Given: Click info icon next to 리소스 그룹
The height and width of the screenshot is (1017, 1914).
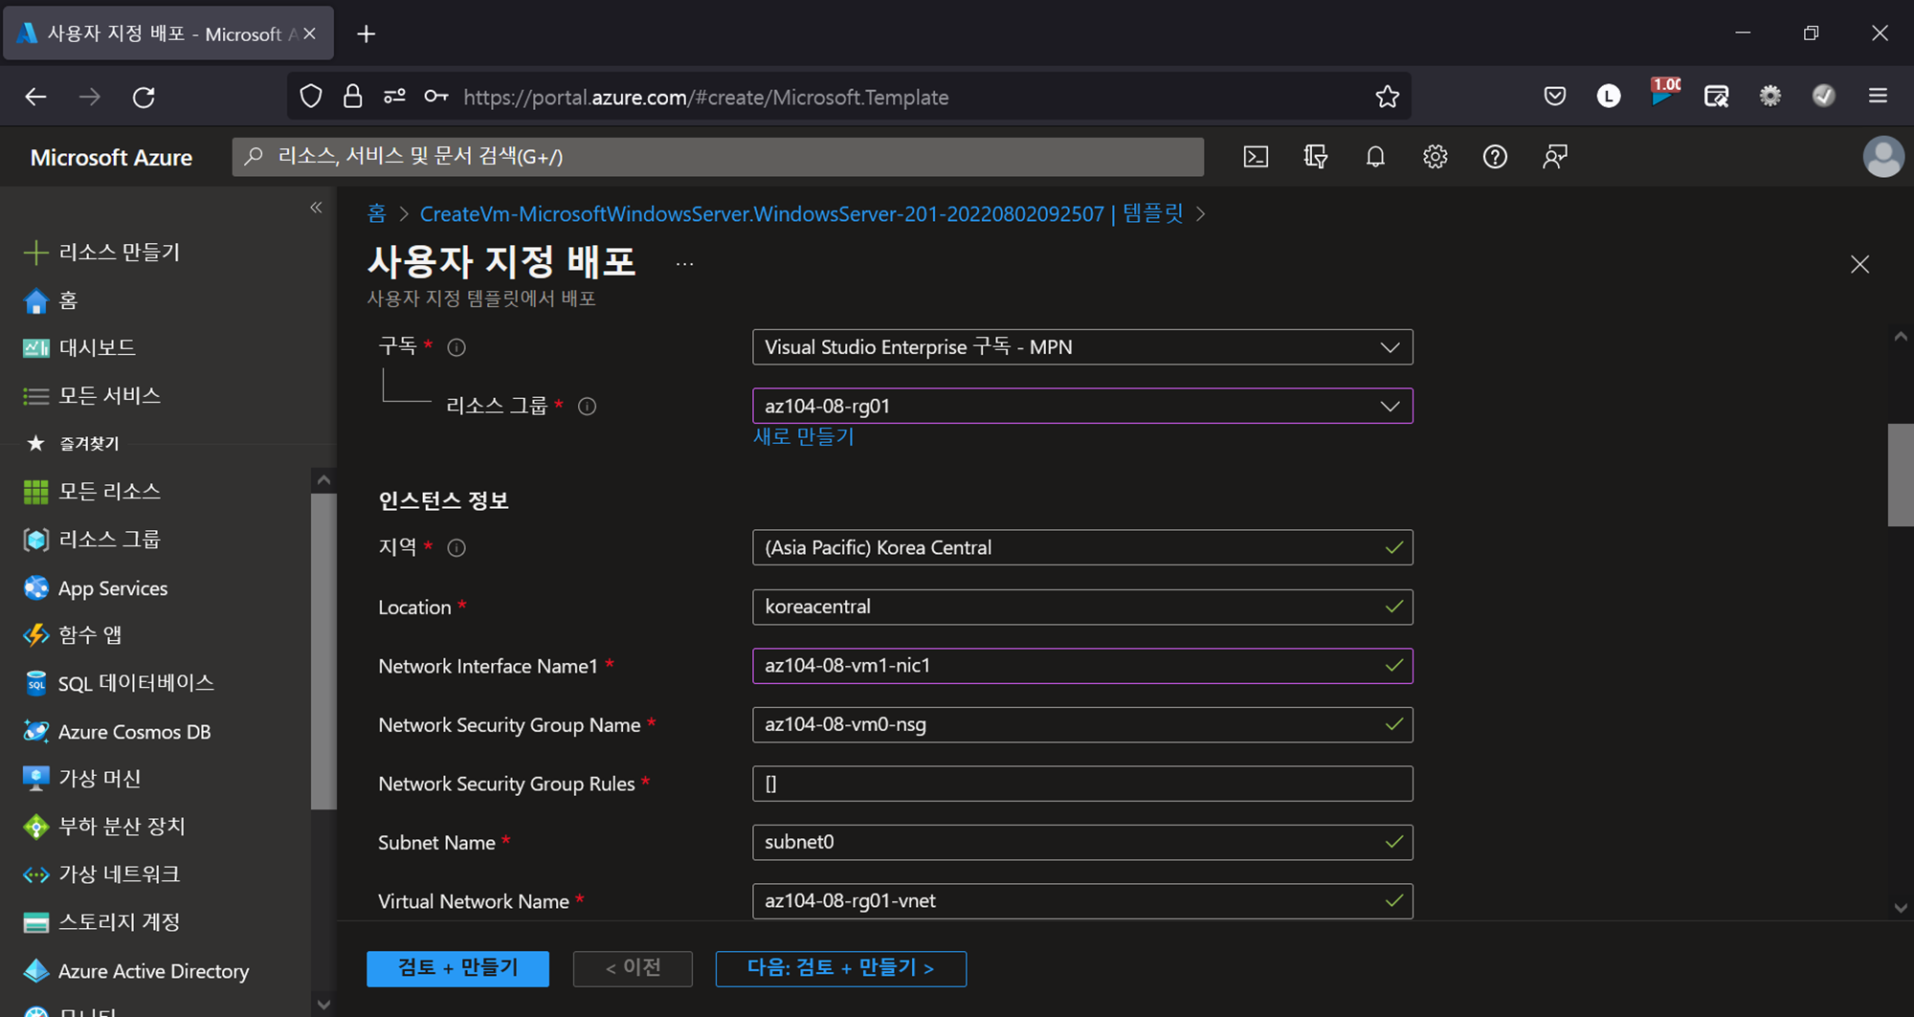Looking at the screenshot, I should [x=588, y=407].
